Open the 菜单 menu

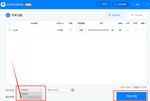click(x=136, y=4)
